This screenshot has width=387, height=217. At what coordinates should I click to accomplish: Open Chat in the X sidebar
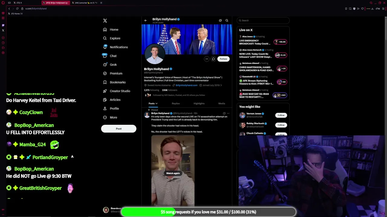pyautogui.click(x=110, y=56)
